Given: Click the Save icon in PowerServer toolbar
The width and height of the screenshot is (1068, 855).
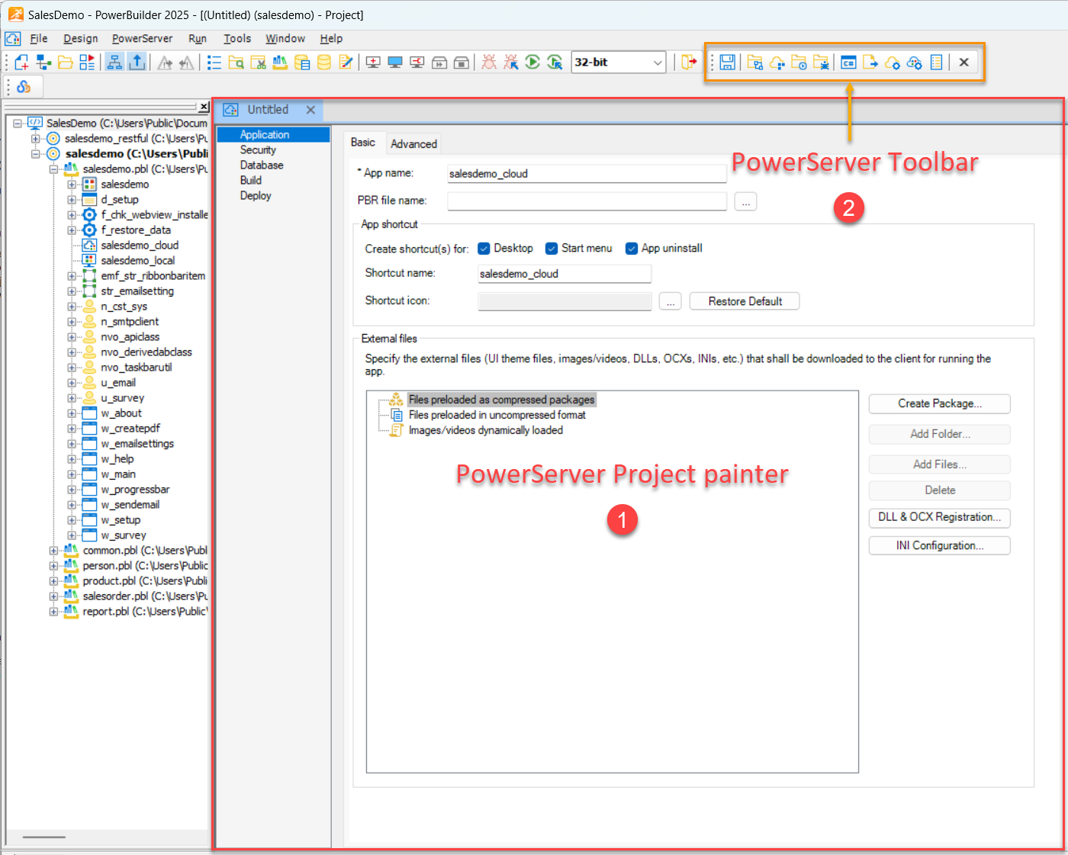Looking at the screenshot, I should [727, 63].
